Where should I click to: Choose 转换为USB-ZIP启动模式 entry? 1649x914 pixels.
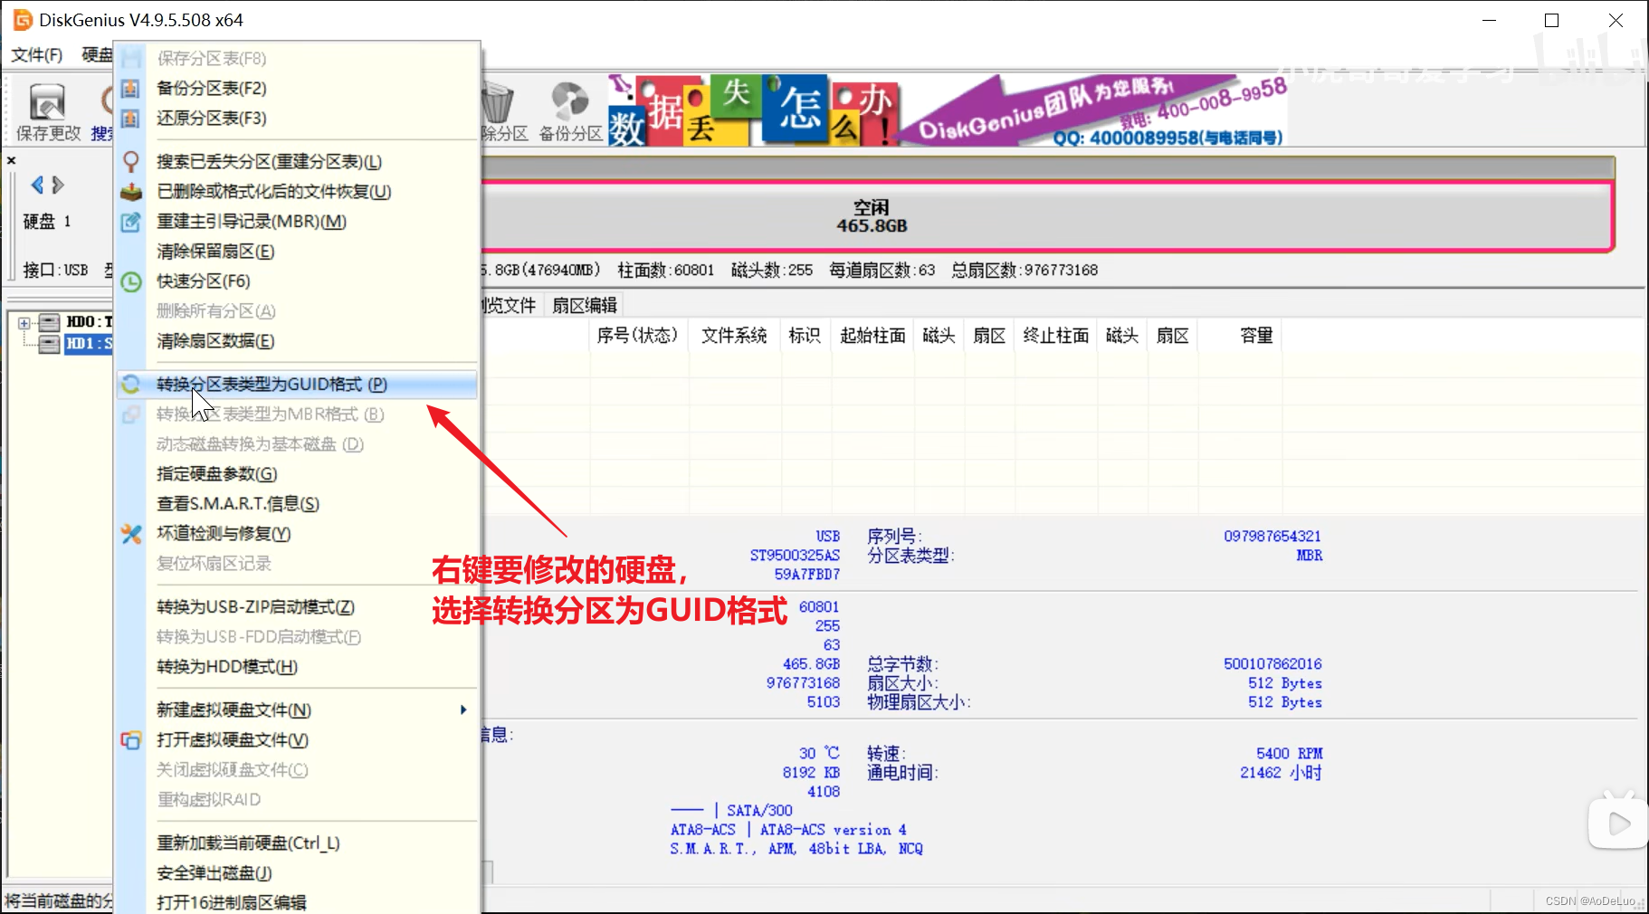[298, 606]
